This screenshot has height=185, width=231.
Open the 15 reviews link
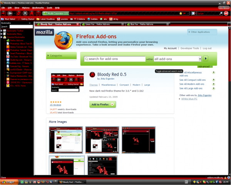[55, 105]
